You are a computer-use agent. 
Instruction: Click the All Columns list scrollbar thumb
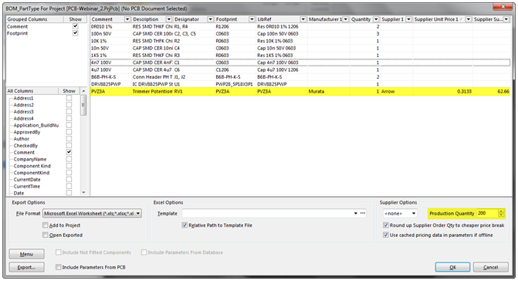click(x=83, y=105)
